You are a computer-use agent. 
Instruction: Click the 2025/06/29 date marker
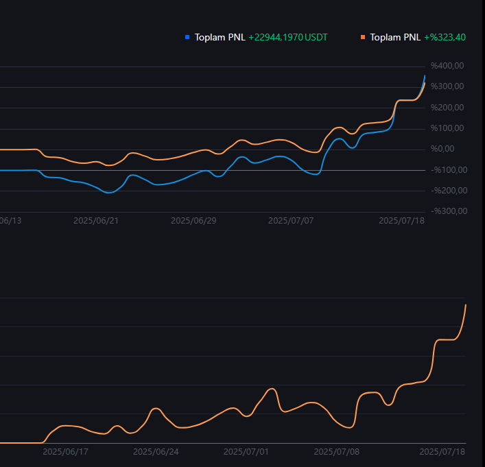(193, 221)
